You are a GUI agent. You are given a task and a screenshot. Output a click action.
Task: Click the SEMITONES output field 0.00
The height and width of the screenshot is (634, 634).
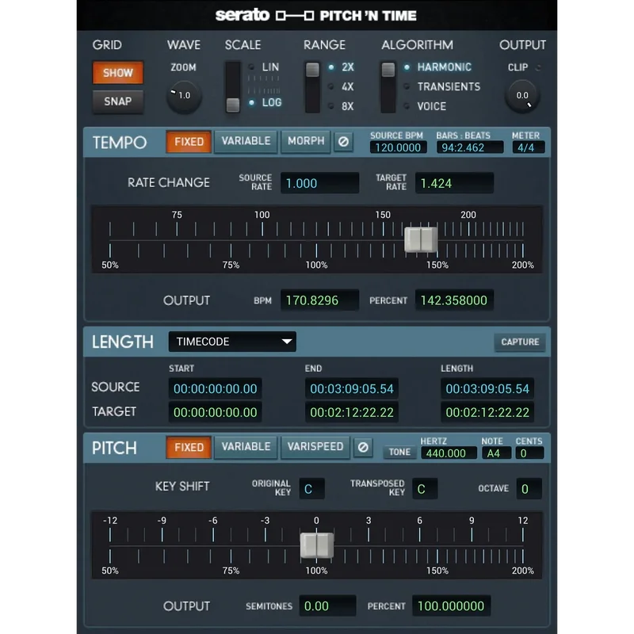point(327,605)
